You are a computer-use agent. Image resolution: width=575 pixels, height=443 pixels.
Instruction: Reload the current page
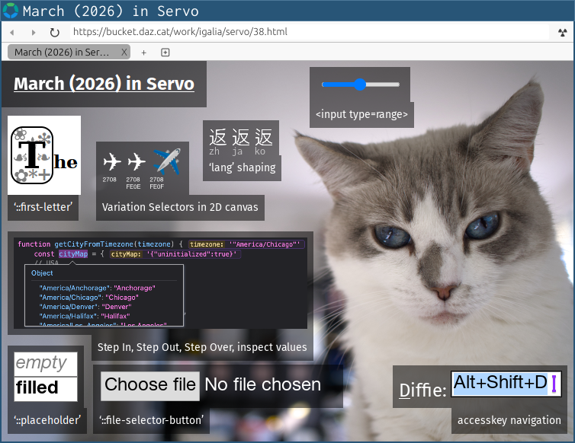point(54,33)
